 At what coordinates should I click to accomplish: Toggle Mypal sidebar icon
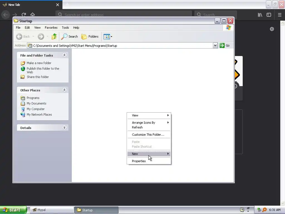coord(269,15)
